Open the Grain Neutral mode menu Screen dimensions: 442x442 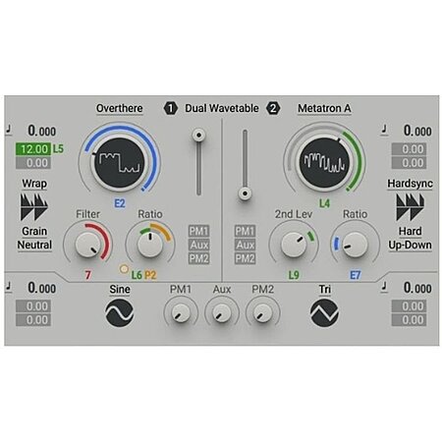pyautogui.click(x=34, y=238)
